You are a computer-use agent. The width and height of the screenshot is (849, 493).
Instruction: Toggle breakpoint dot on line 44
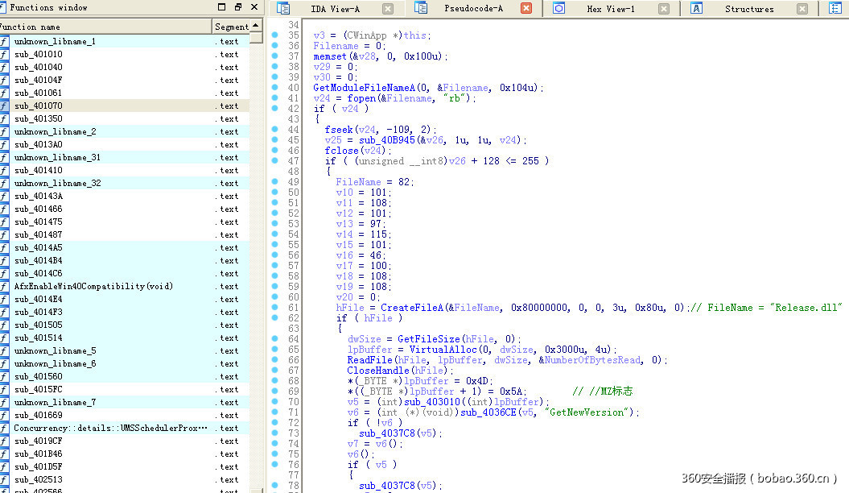(274, 130)
